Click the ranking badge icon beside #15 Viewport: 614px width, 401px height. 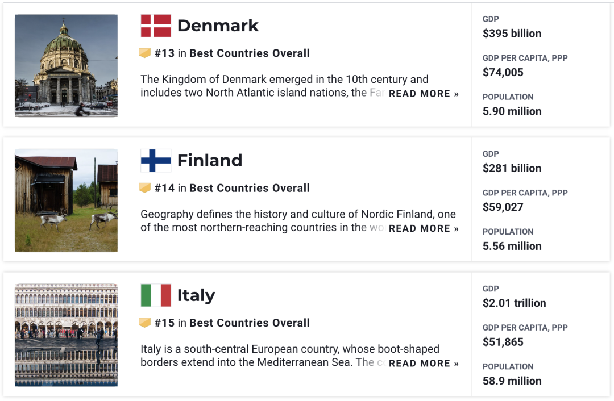point(145,323)
